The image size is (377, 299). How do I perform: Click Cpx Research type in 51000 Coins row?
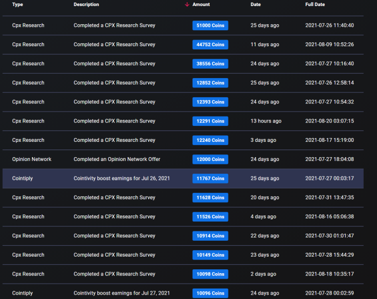click(28, 25)
